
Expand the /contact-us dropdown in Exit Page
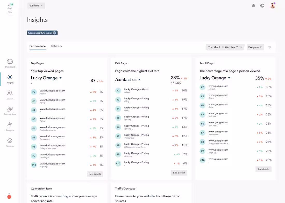coord(139,79)
